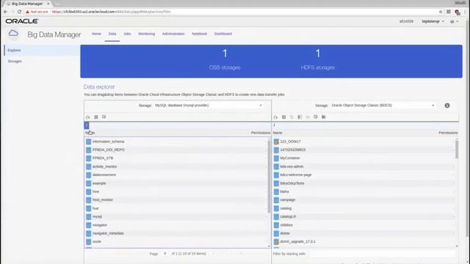Select the catalogLR row

point(364,217)
